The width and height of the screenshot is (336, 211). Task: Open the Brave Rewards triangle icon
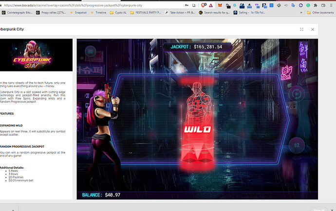pyautogui.click(x=211, y=5)
